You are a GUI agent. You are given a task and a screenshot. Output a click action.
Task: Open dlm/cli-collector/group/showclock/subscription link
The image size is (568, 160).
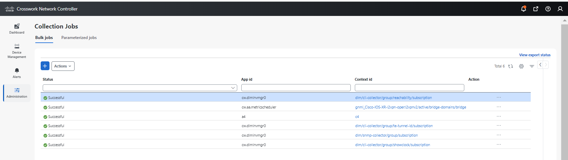(392, 145)
